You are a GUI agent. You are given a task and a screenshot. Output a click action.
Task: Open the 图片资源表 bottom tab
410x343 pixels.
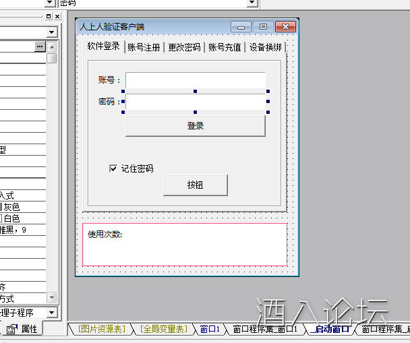pos(102,329)
